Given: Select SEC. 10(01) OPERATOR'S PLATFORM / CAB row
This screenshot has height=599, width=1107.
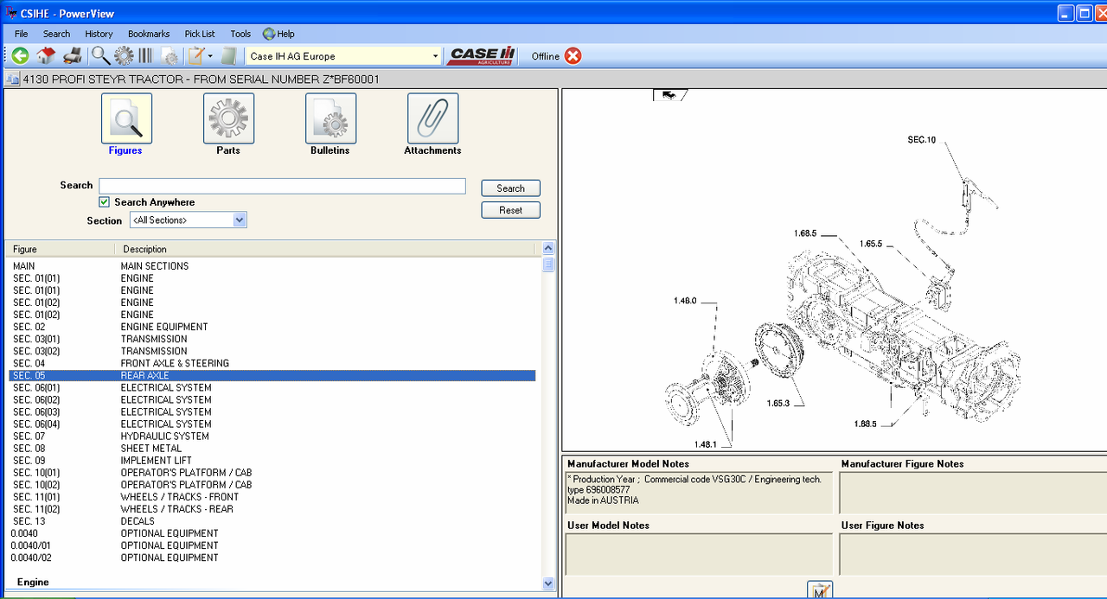Looking at the screenshot, I should click(272, 472).
